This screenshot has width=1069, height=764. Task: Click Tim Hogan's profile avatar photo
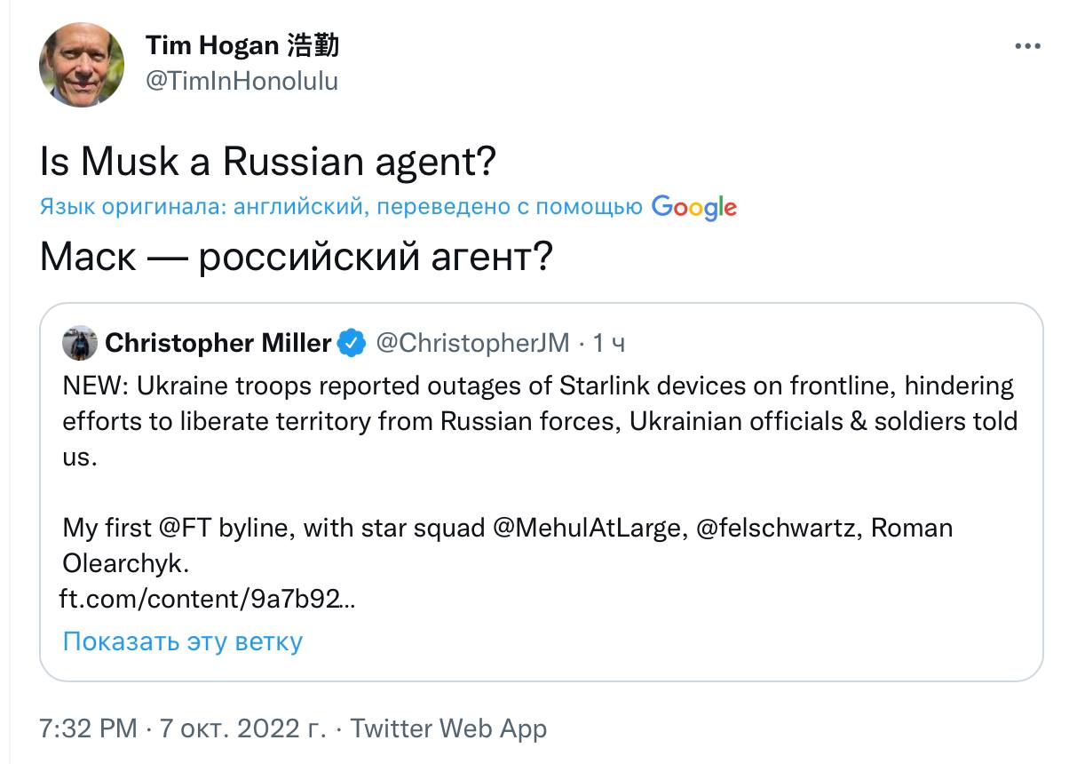click(82, 65)
